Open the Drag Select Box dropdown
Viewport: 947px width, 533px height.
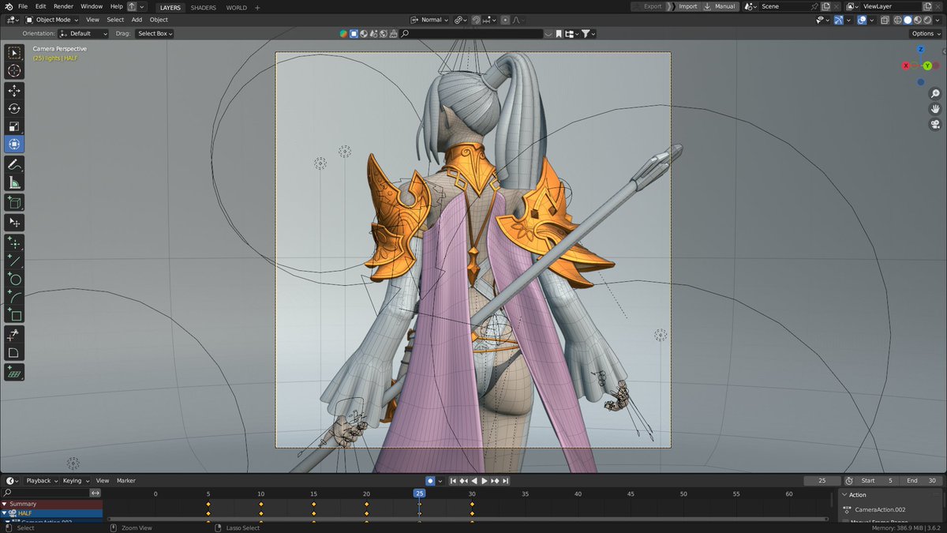[155, 33]
